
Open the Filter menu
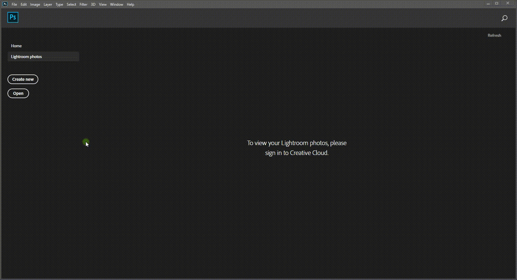[84, 4]
